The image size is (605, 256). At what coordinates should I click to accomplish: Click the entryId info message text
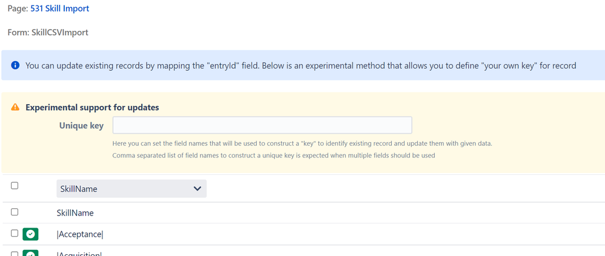(x=301, y=65)
